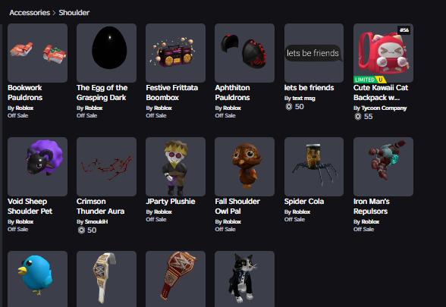Click the Fall Shoulder Owl Pal title
Image resolution: width=446 pixels, height=307 pixels.
pos(237,206)
